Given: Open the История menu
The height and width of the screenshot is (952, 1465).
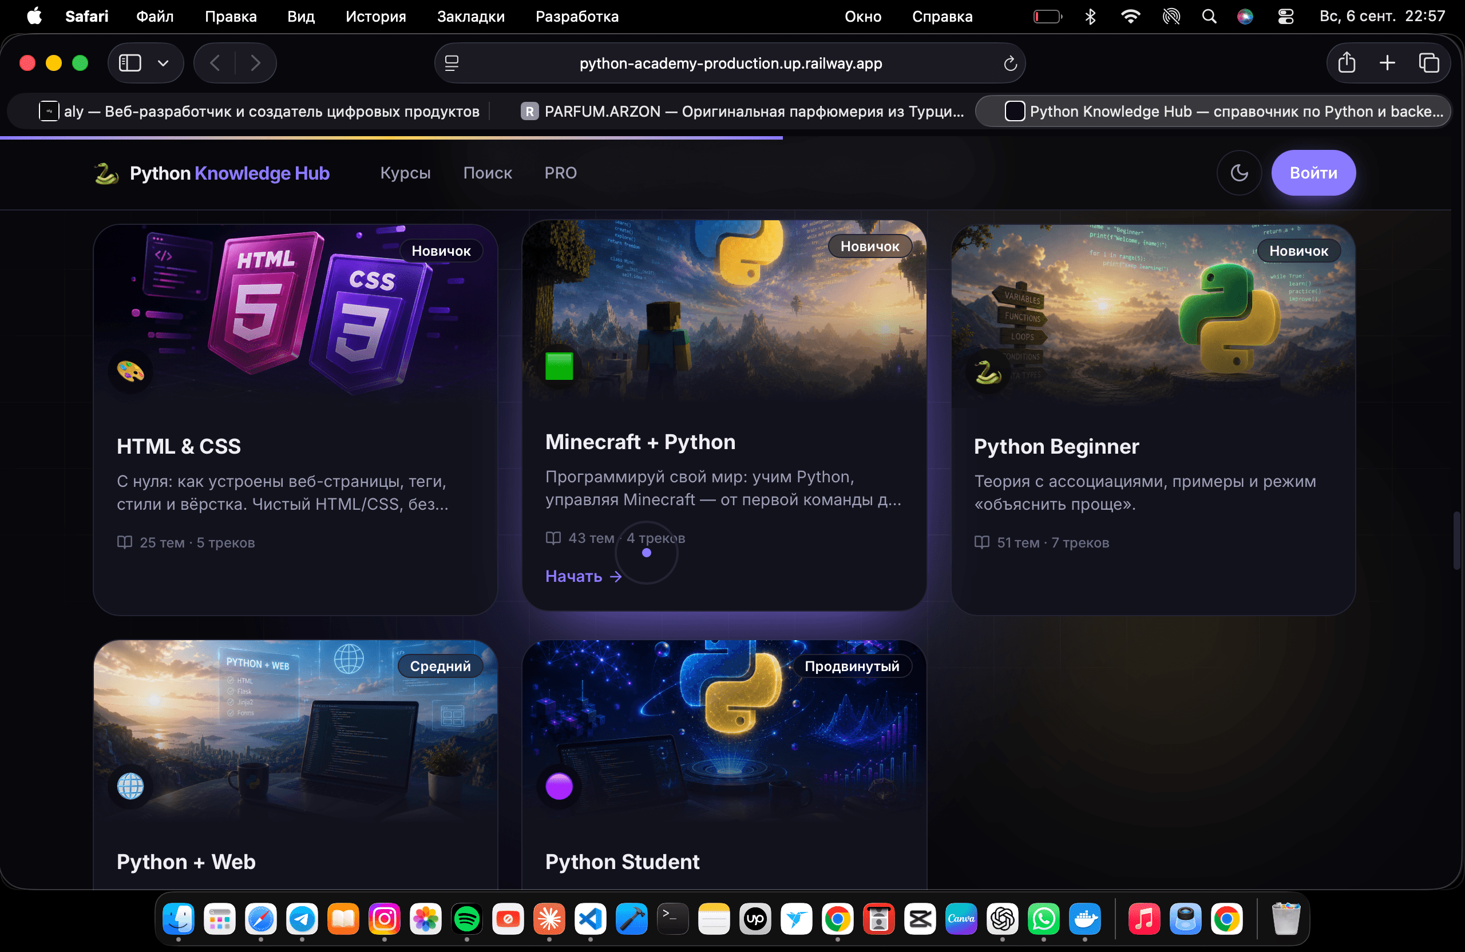Looking at the screenshot, I should pos(375,17).
